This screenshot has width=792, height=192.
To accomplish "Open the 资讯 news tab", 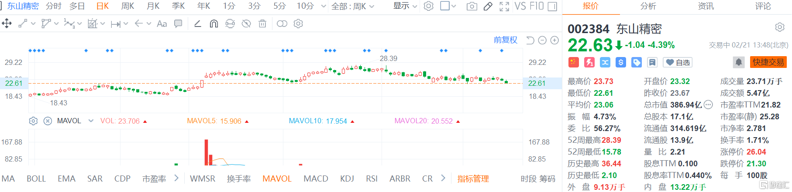I will point(706,6).
